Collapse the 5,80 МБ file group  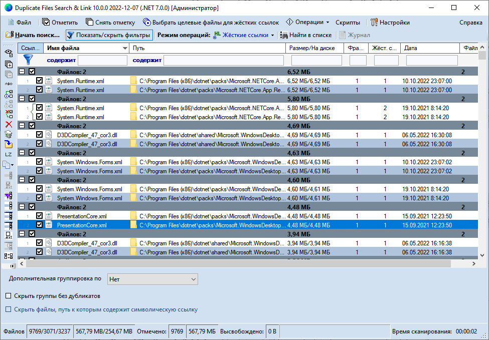[x=22, y=99]
